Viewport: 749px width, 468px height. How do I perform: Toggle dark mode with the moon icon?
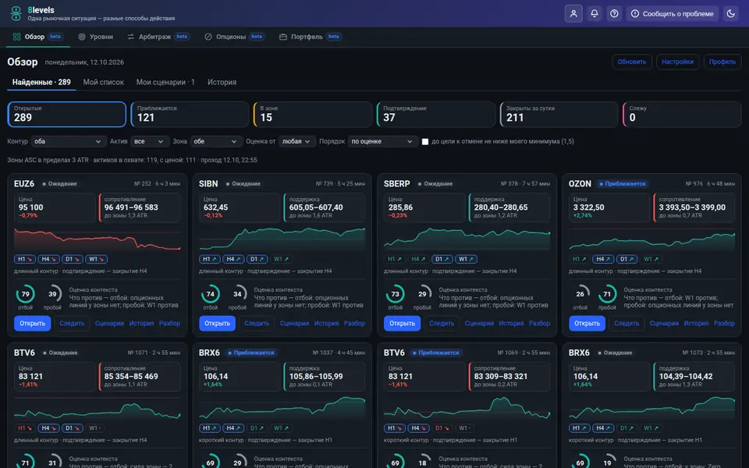731,13
